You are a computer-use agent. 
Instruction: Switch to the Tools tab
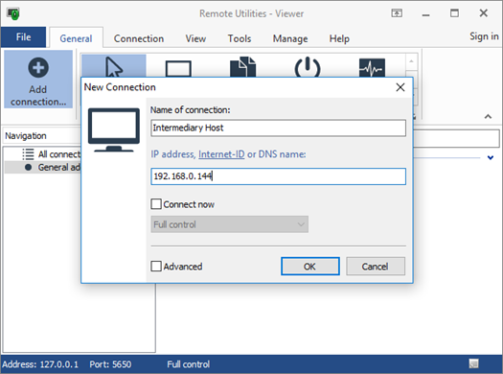pos(240,38)
